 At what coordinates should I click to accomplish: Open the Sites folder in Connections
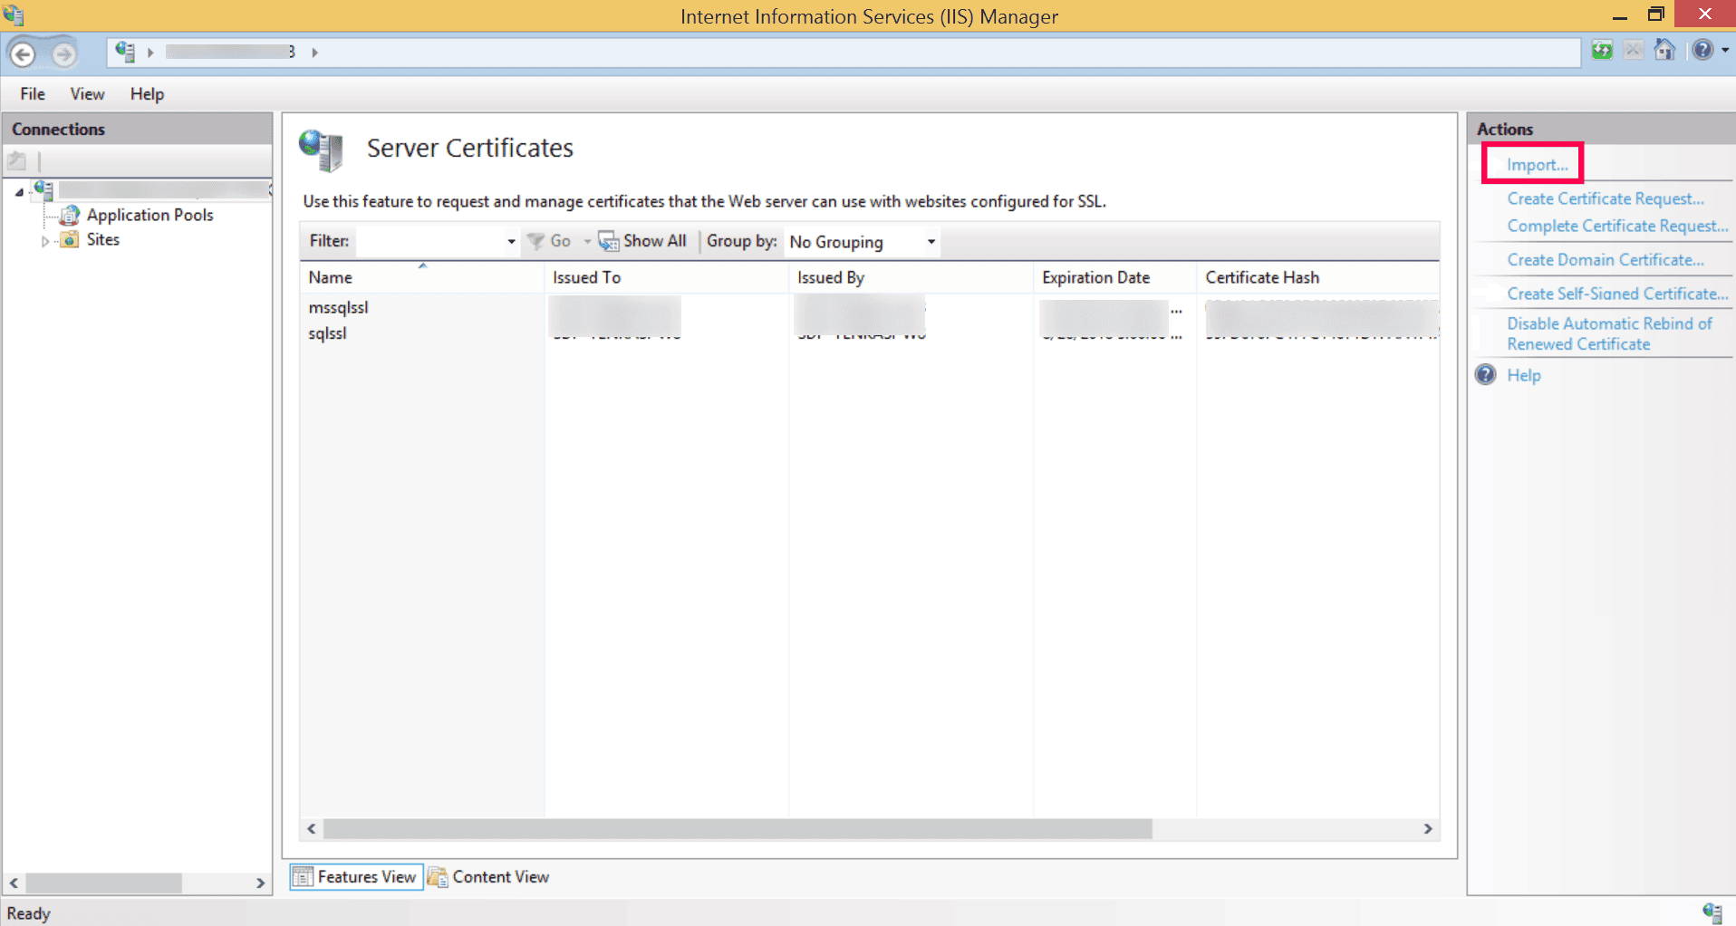click(102, 239)
